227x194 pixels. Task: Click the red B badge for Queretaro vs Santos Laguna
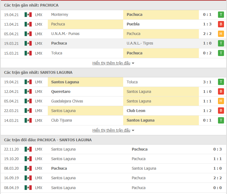pyautogui.click(x=221, y=91)
